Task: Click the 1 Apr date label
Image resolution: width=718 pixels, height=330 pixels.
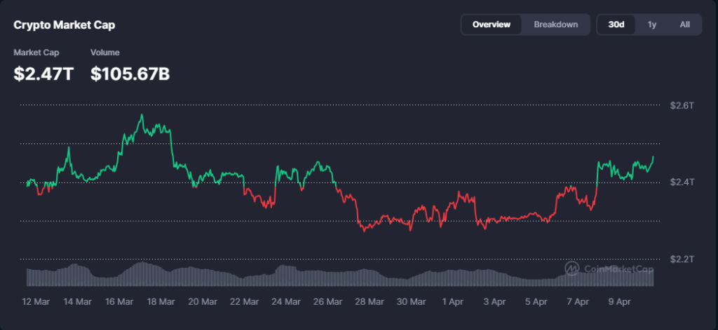Action: point(453,302)
